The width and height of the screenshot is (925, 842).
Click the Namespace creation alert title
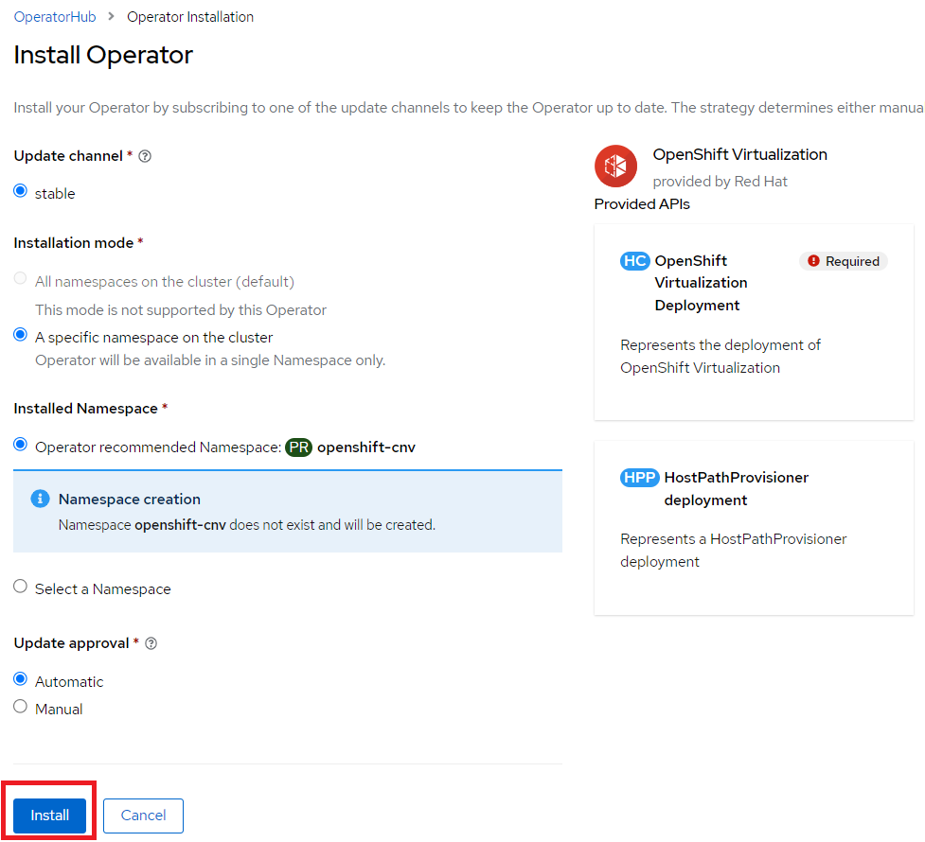point(129,500)
